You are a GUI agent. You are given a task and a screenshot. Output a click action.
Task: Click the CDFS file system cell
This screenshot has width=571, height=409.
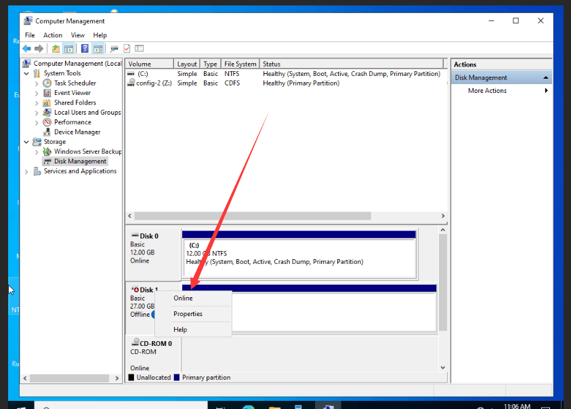232,83
